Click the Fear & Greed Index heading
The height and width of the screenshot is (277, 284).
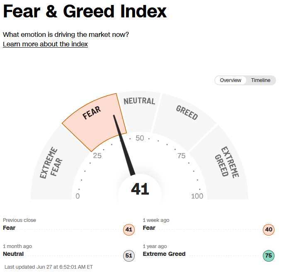[x=85, y=12]
